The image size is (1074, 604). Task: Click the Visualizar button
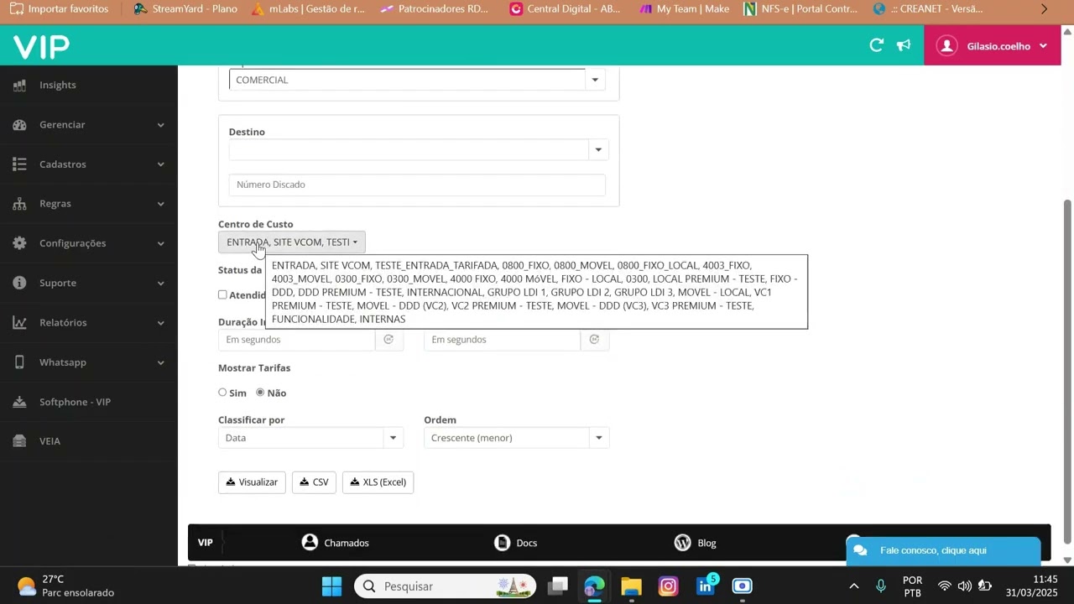[252, 482]
